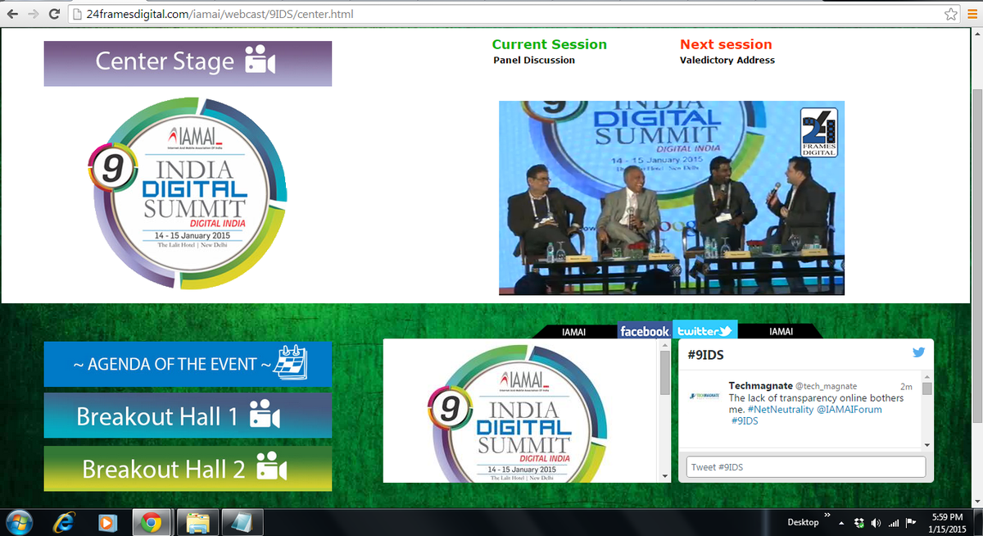Go back with the browser back arrow

click(x=13, y=15)
